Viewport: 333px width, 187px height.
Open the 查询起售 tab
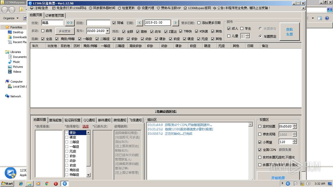pos(56,120)
